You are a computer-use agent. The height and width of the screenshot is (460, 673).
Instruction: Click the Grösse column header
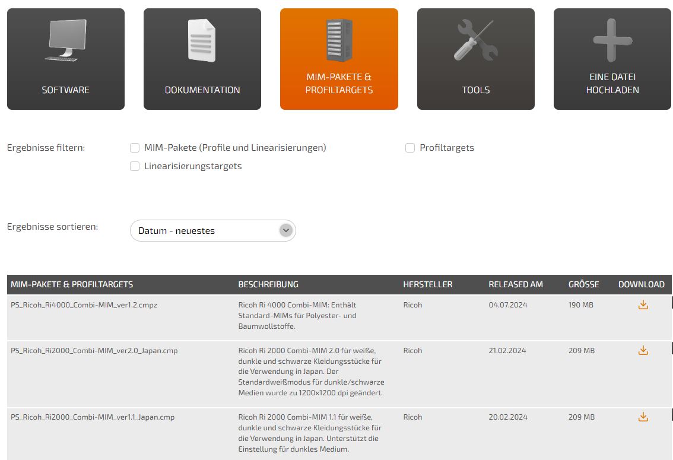tap(583, 285)
